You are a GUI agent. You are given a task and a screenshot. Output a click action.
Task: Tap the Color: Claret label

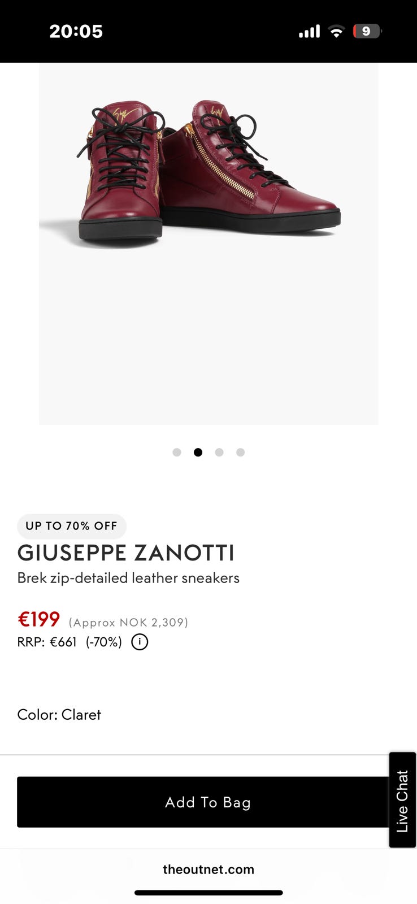tap(59, 715)
